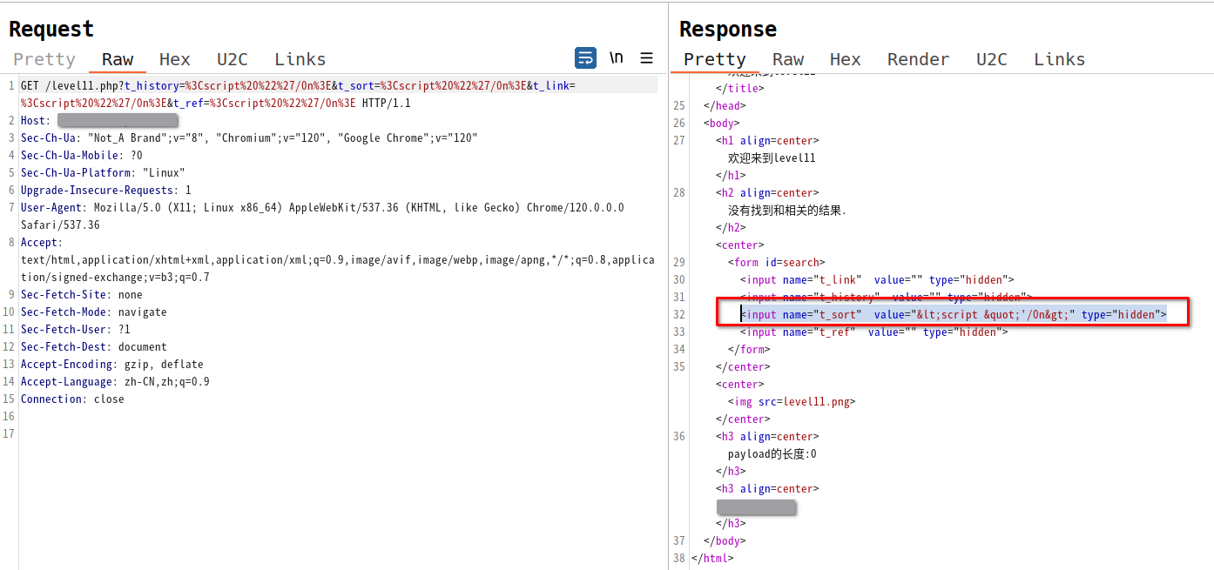Select the Response Pretty tab

[x=714, y=59]
